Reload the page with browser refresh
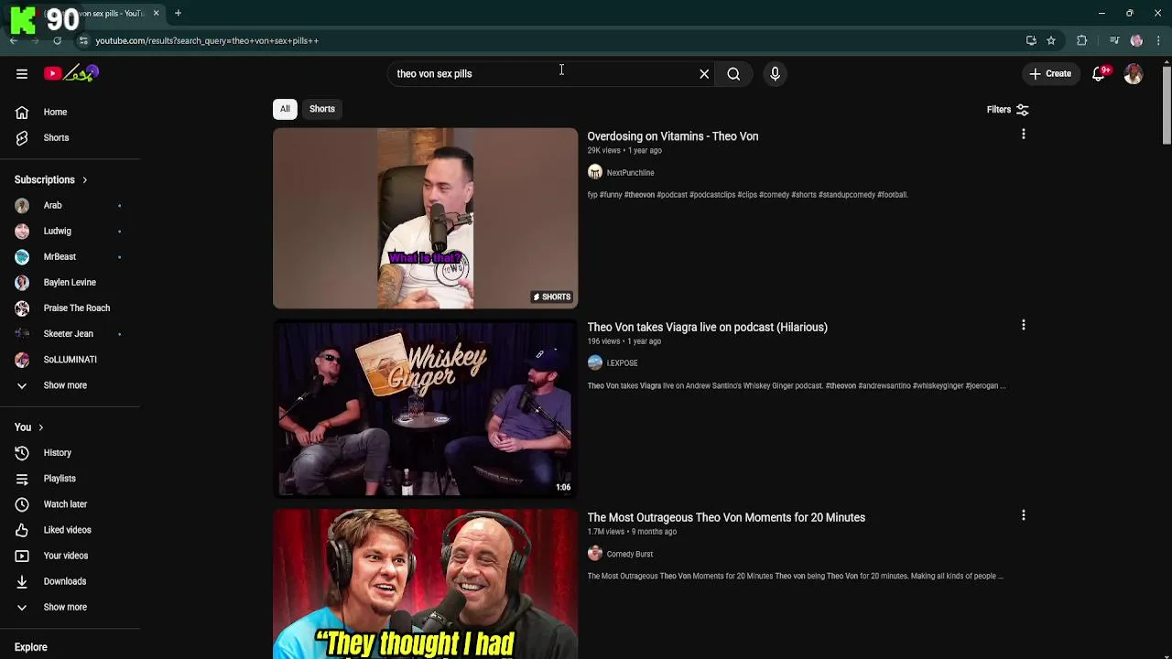This screenshot has height=659, width=1172. pyautogui.click(x=57, y=40)
